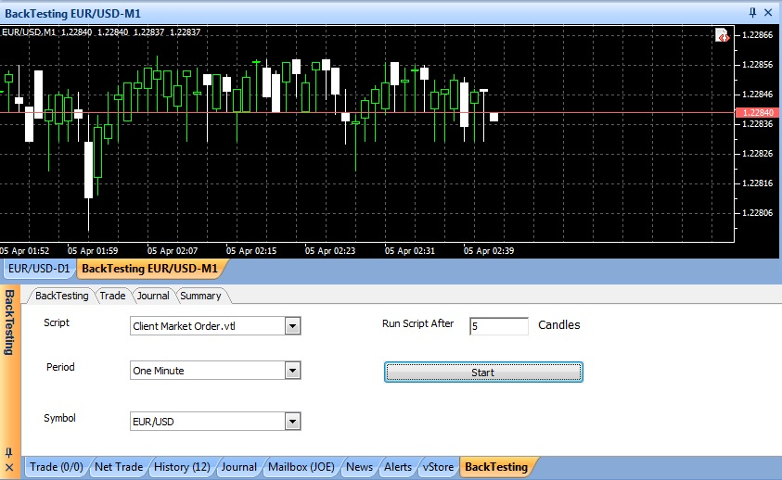Switch to History (12) bottom tab
Viewport: 782px width, 480px height.
click(x=182, y=467)
